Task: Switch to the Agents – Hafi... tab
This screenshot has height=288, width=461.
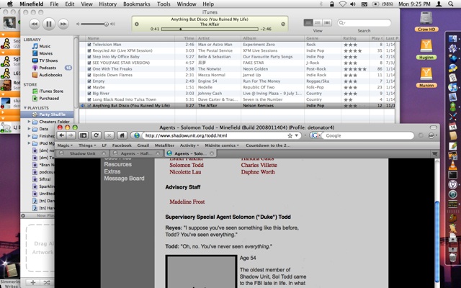Action: [136, 153]
